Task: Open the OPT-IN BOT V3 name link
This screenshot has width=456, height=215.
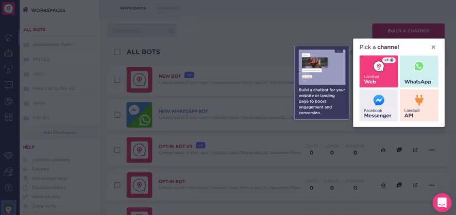Action: [175, 146]
